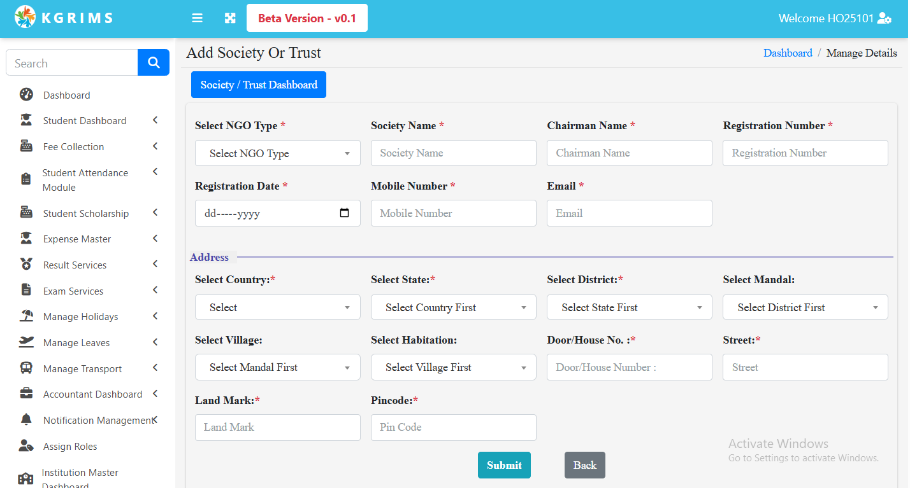The width and height of the screenshot is (910, 488).
Task: Click into the Society Name field
Action: tap(453, 153)
